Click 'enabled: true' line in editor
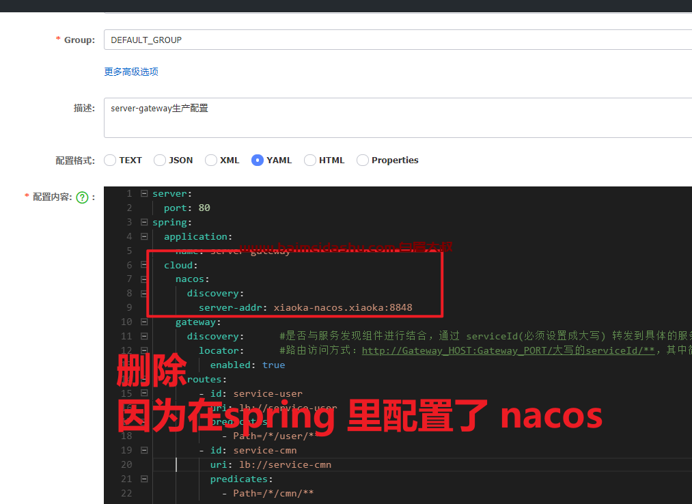 click(247, 365)
